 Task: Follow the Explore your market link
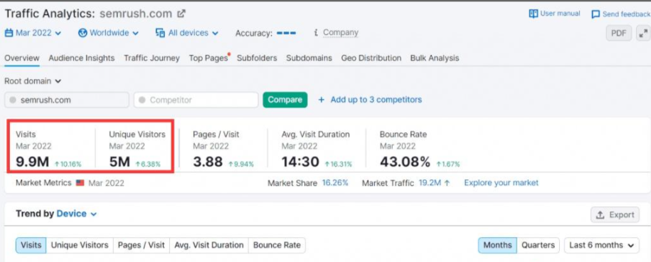[501, 183]
